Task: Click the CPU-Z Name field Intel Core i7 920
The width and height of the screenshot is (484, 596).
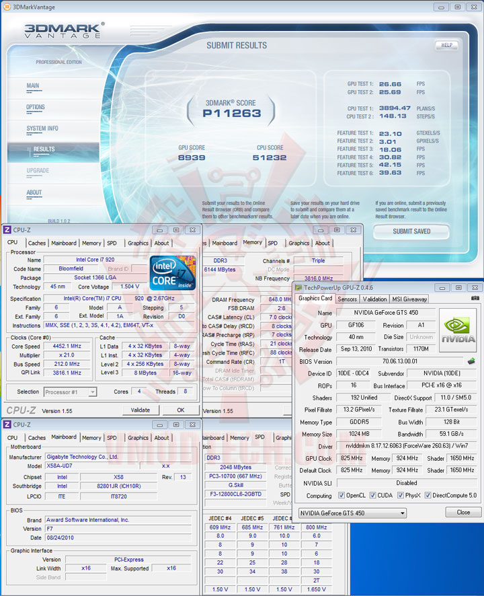Action: pyautogui.click(x=95, y=260)
